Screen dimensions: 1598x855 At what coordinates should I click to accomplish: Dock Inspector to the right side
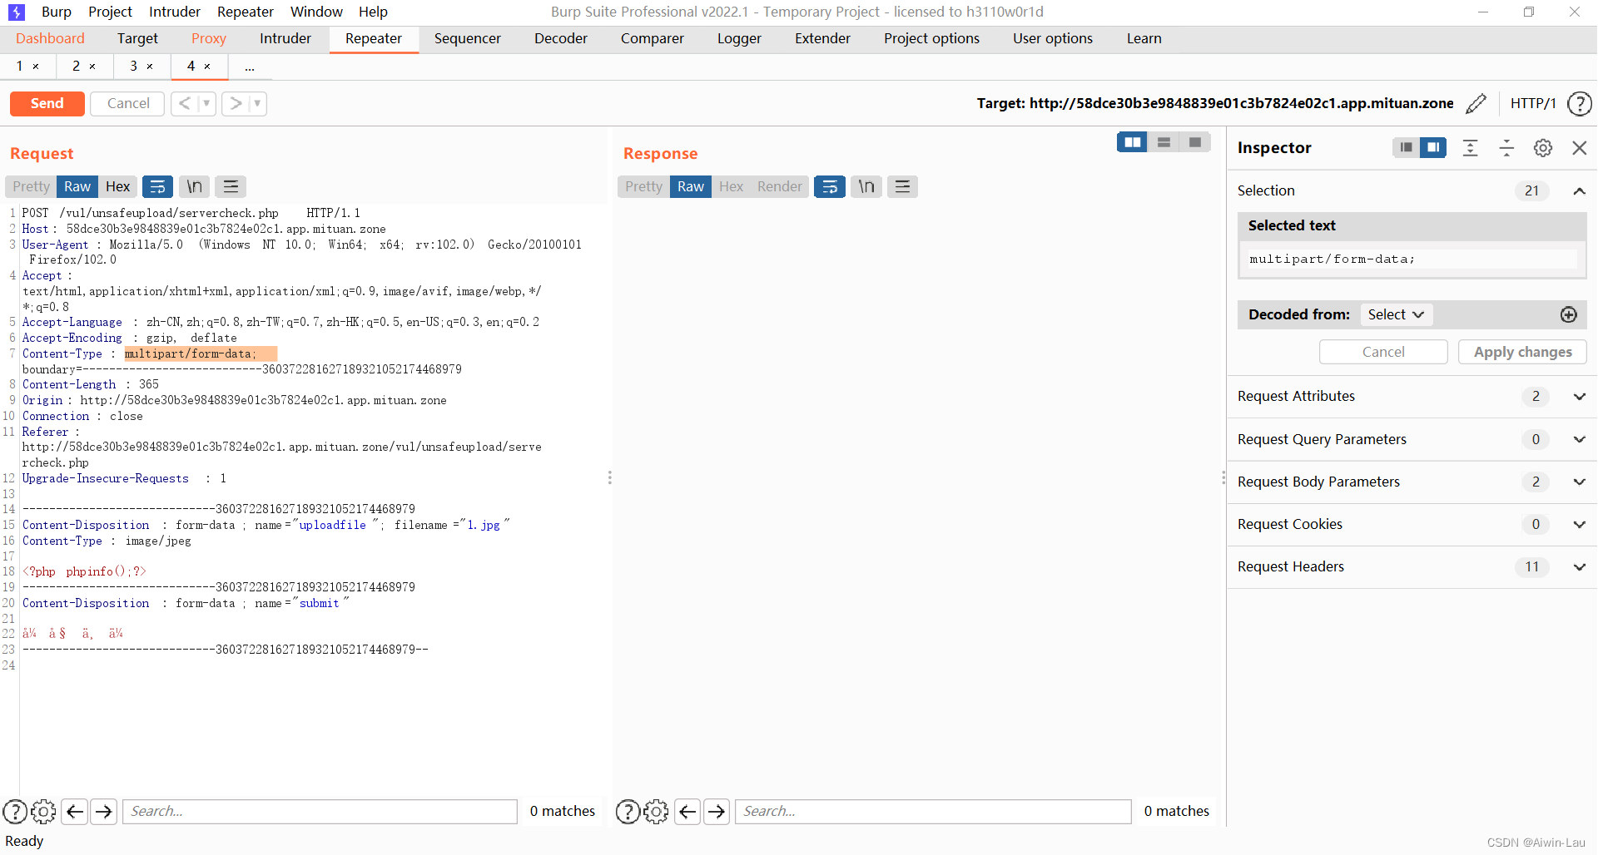pos(1432,147)
